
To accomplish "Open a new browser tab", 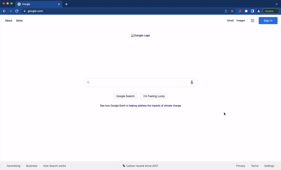I will coord(66,4).
